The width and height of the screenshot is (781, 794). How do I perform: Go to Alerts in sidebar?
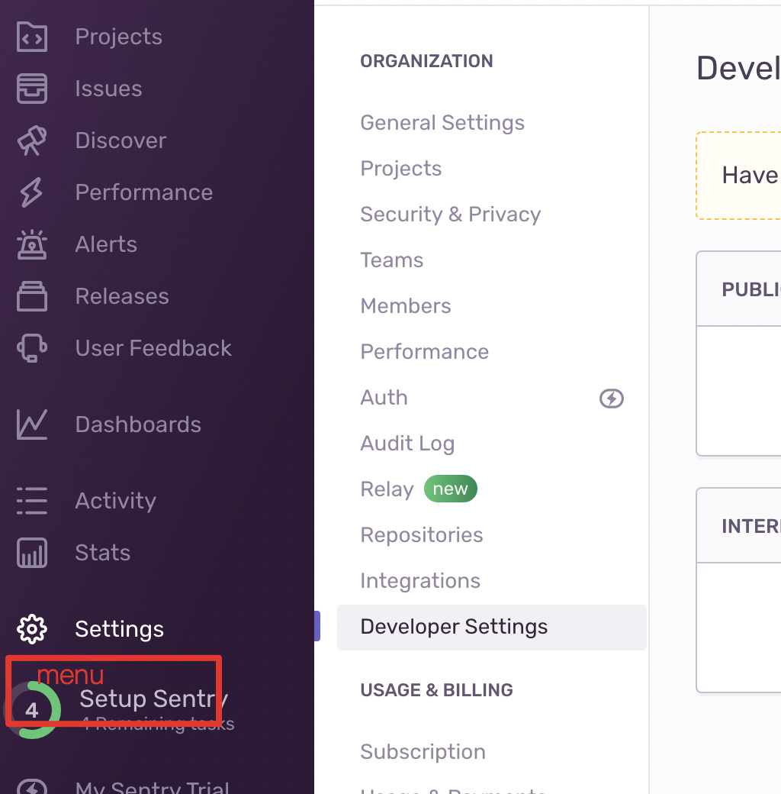point(106,244)
